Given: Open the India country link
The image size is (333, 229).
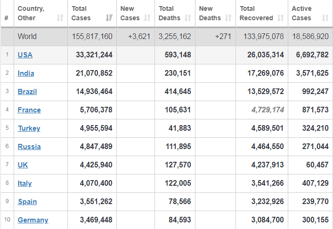Looking at the screenshot, I should (x=26, y=73).
